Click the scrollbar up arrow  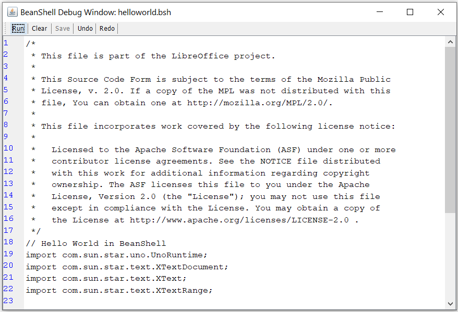pyautogui.click(x=451, y=41)
